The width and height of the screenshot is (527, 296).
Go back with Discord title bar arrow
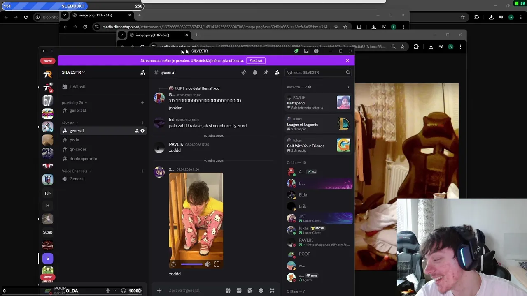click(x=44, y=51)
